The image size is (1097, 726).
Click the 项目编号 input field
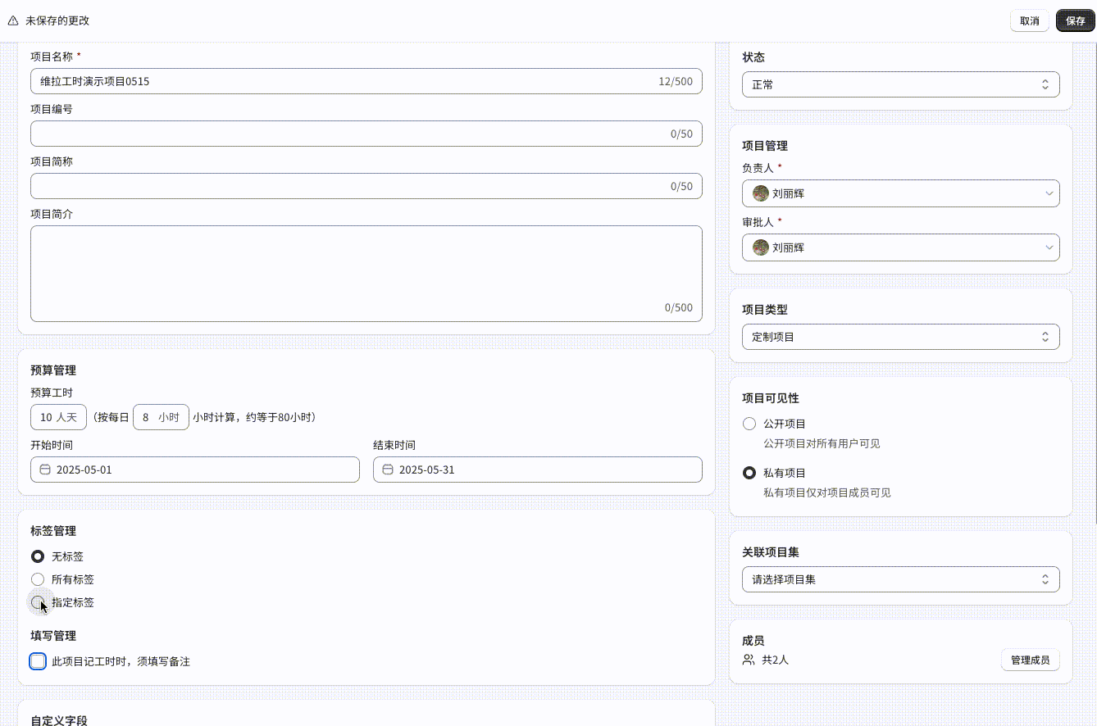tap(366, 134)
